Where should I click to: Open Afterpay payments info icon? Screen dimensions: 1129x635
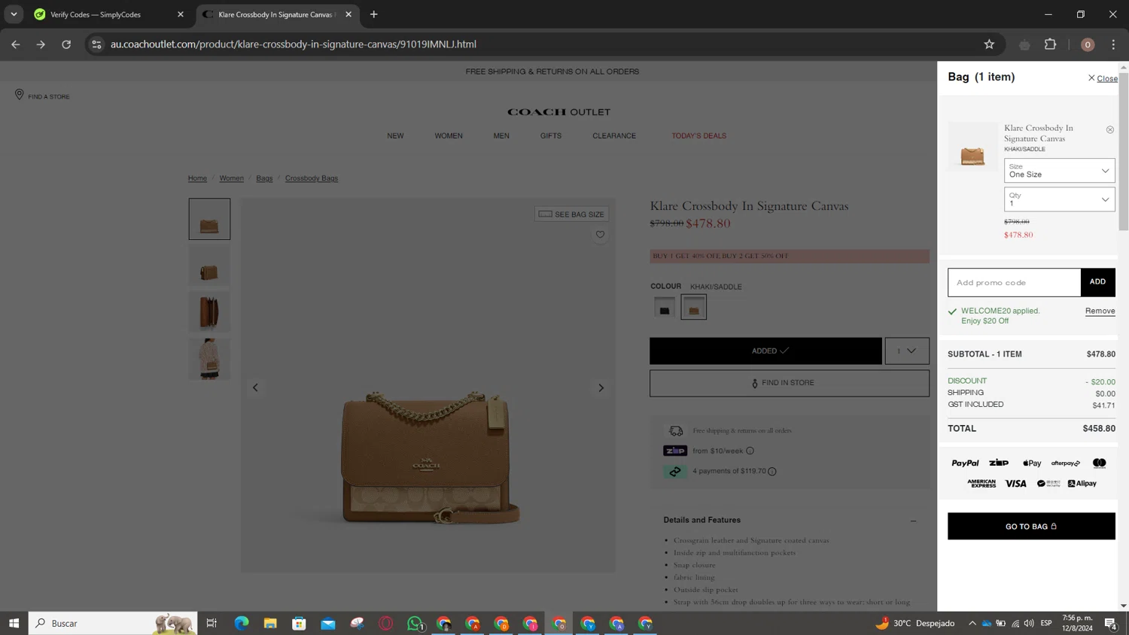coord(772,472)
